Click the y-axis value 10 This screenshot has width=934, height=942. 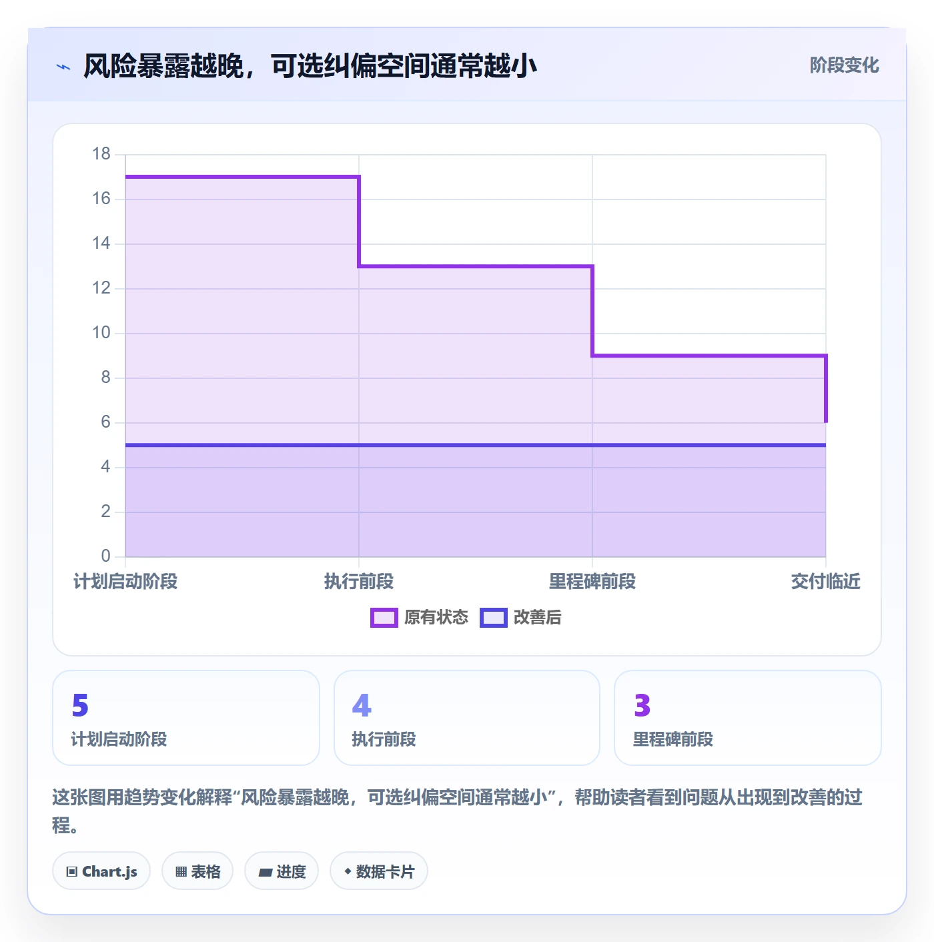click(x=101, y=333)
